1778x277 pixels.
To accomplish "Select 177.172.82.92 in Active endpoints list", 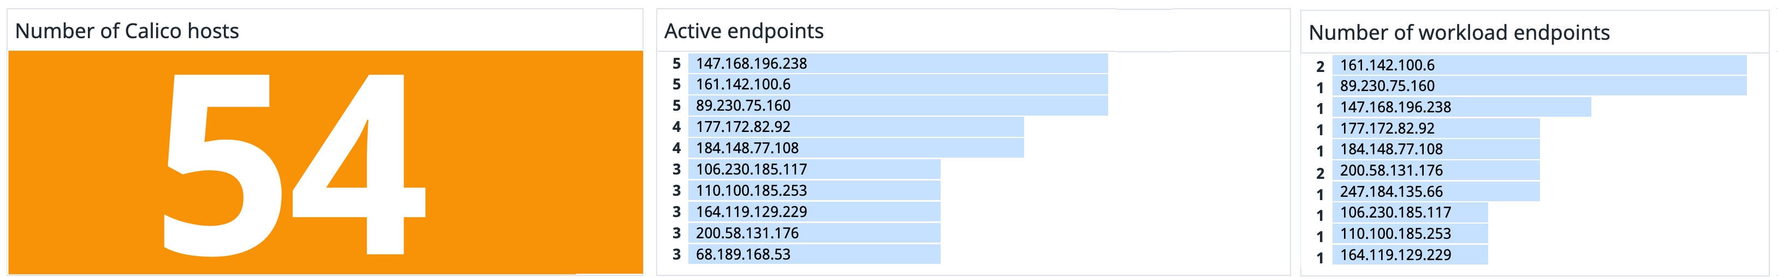I will (x=742, y=127).
